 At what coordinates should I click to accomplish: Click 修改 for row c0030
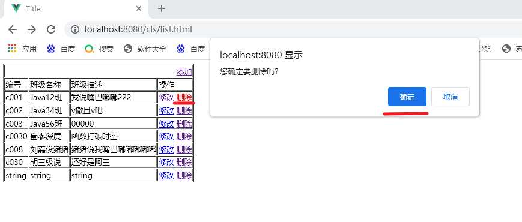(x=166, y=136)
